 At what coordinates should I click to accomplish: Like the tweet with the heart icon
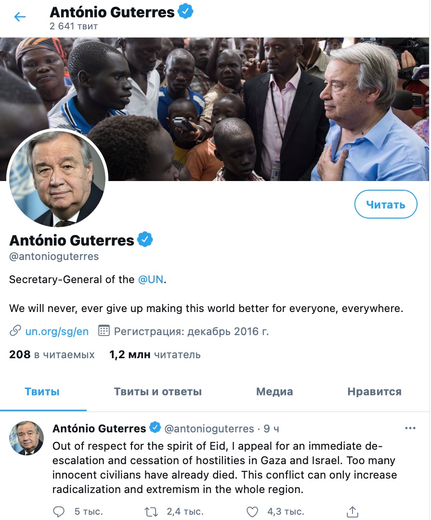point(252,512)
